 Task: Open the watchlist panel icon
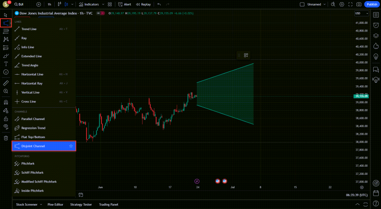(376, 15)
